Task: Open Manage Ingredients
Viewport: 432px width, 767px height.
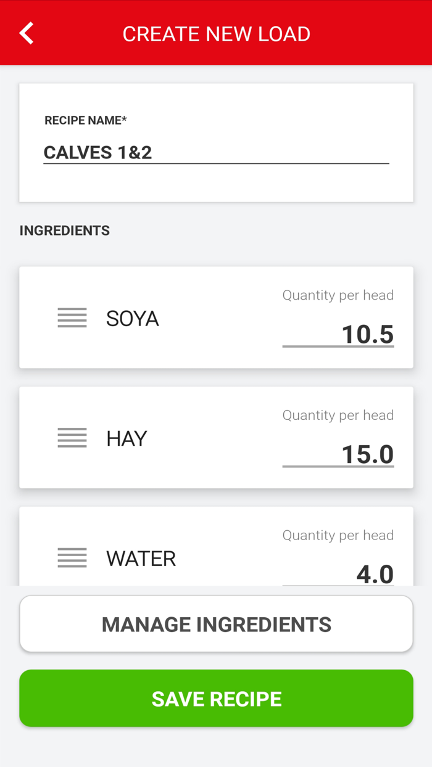Action: tap(216, 624)
